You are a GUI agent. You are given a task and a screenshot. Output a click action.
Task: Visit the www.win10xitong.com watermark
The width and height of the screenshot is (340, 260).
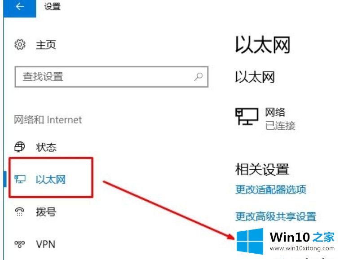tap(302, 248)
